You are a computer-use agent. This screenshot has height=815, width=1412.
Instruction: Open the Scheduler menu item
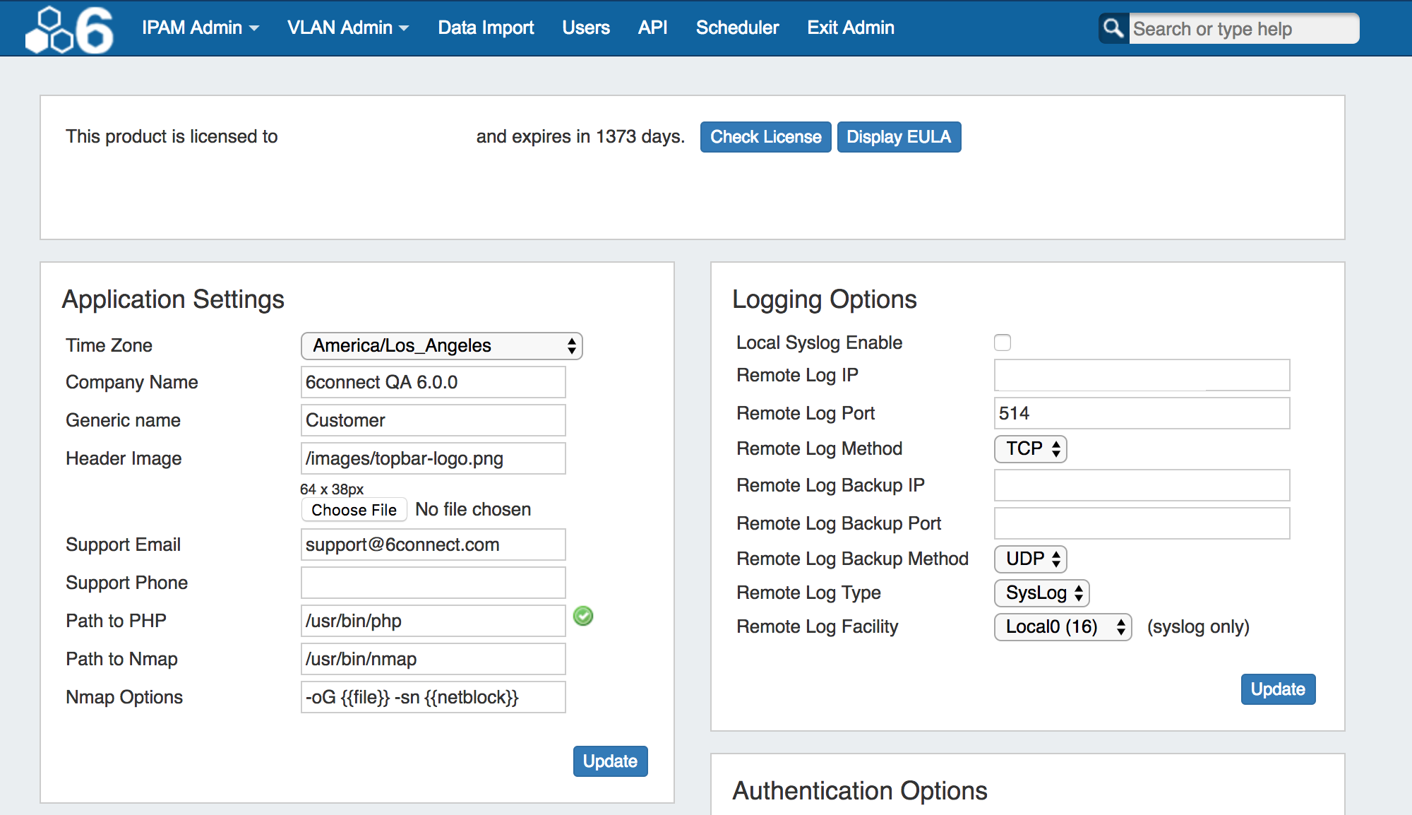pos(737,28)
